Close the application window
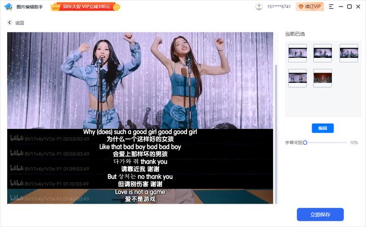The width and height of the screenshot is (366, 227). pyautogui.click(x=358, y=7)
